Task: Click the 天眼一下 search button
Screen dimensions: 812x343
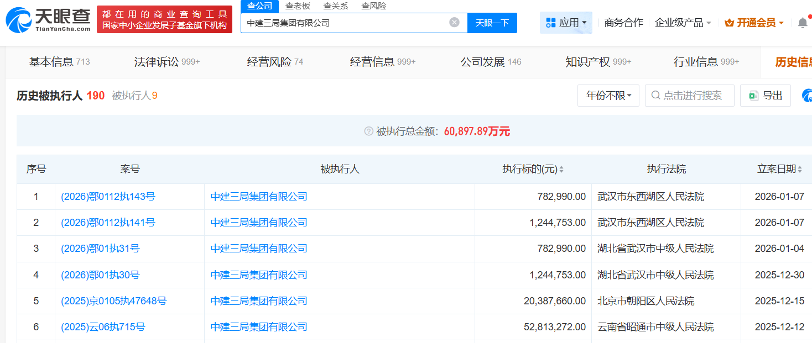Action: click(492, 23)
